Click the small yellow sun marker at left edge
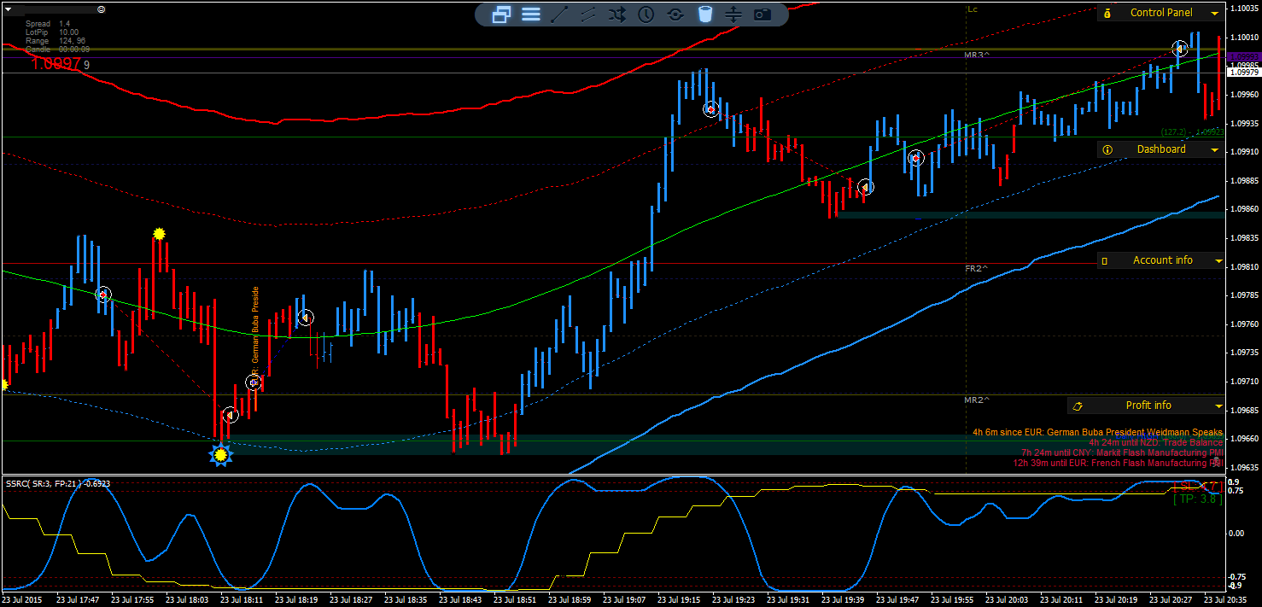1262x607 pixels. click(x=3, y=386)
